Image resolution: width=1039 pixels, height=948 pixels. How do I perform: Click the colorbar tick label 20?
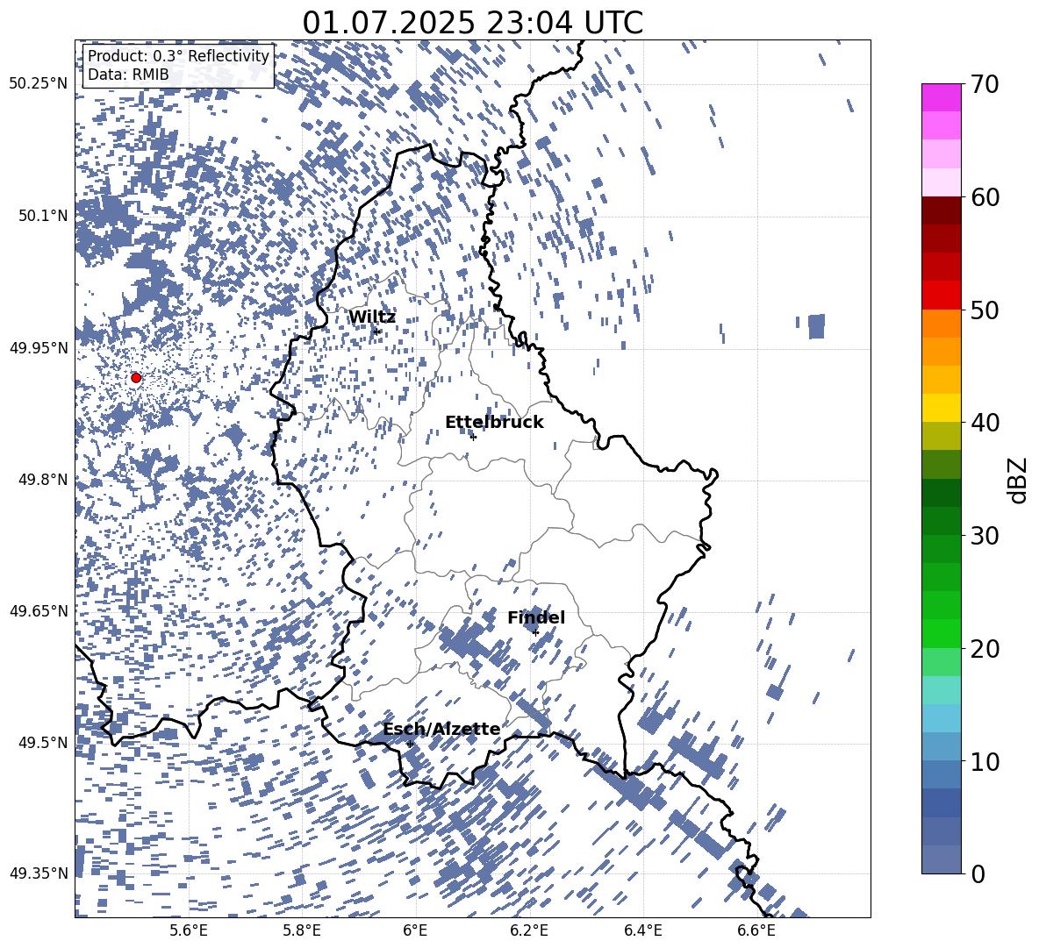pos(985,649)
